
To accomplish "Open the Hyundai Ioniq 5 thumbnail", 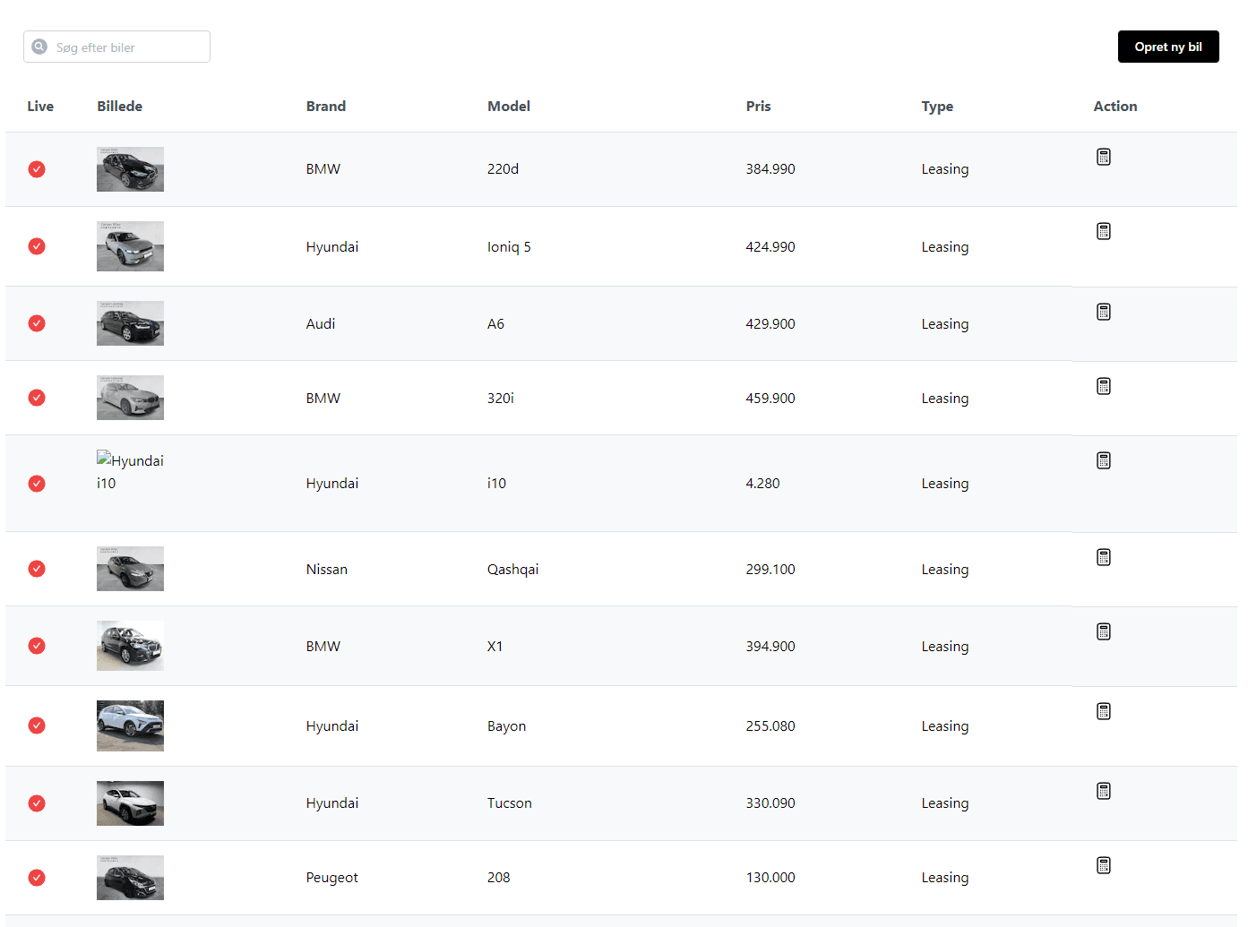I will 130,246.
